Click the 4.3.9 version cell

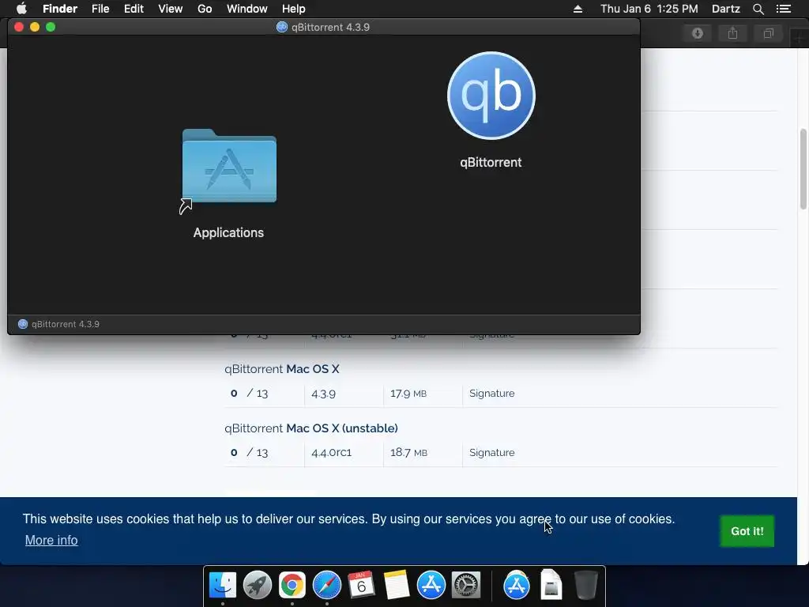[323, 394]
